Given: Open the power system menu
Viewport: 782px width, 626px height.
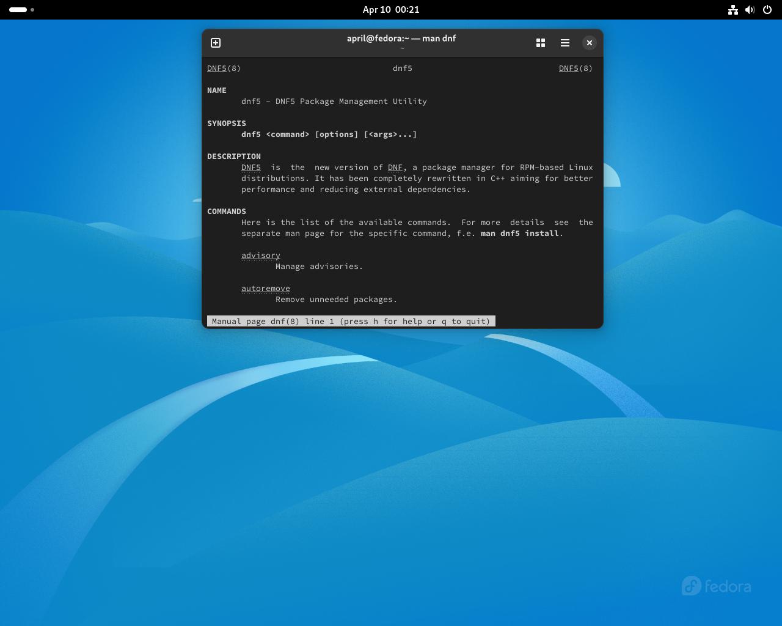Looking at the screenshot, I should tap(767, 10).
